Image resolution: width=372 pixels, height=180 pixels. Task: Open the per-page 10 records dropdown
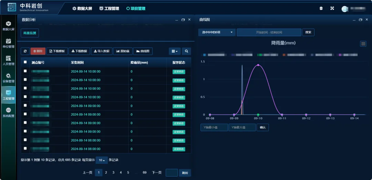[x=102, y=160]
